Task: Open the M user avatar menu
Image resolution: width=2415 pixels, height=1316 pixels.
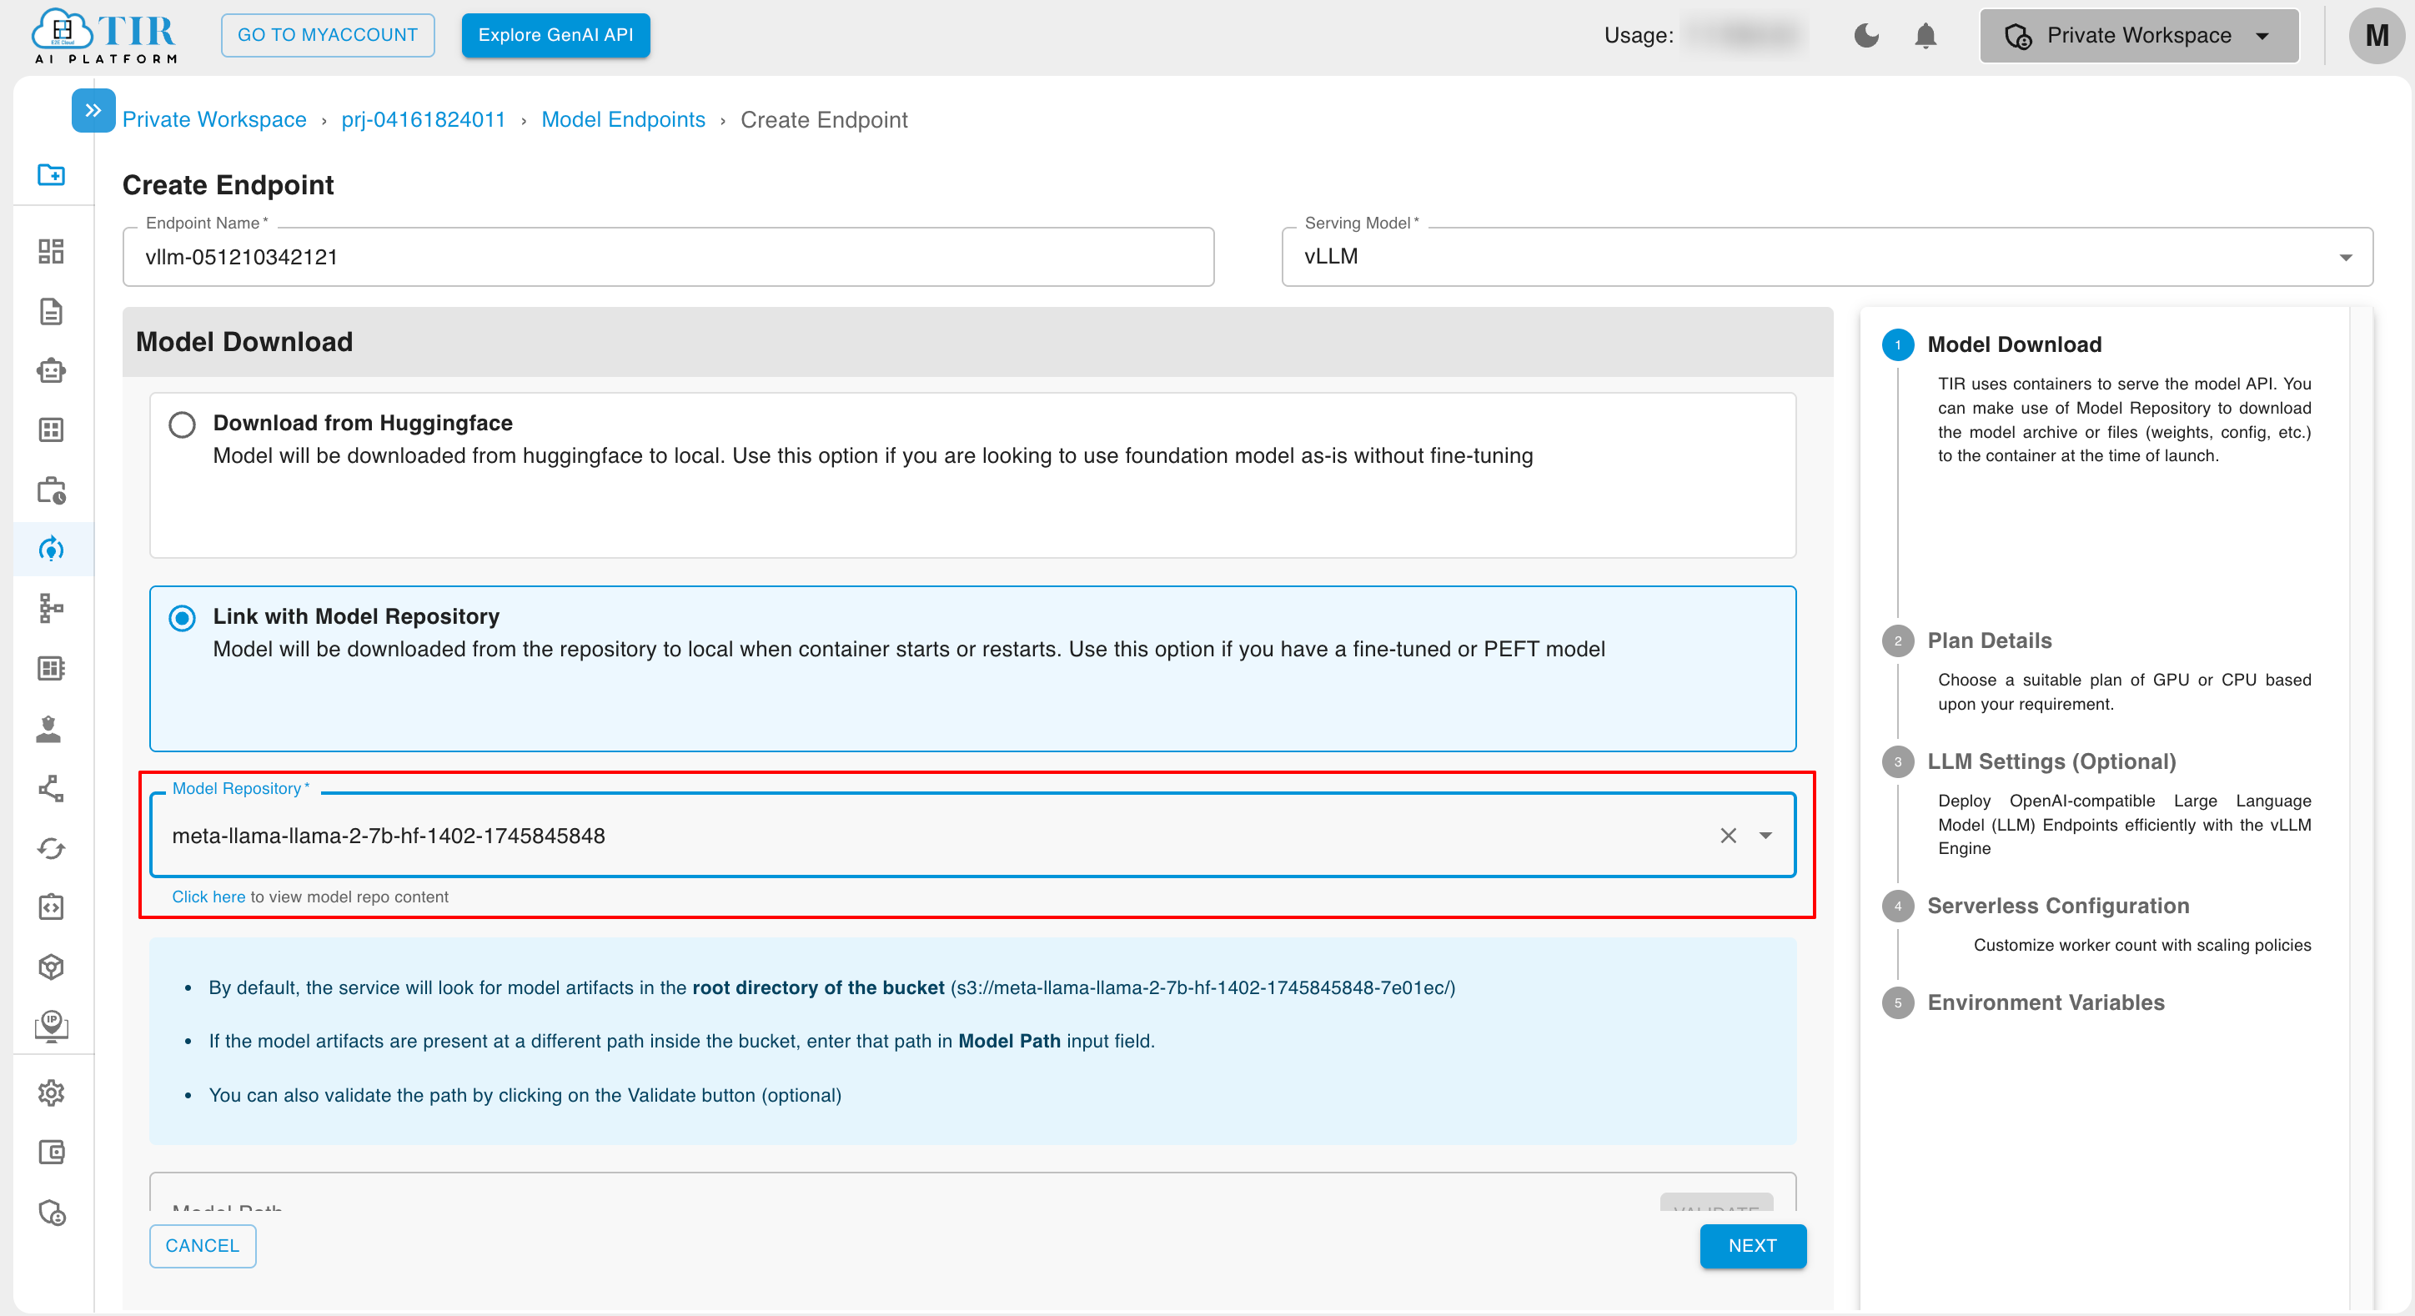Action: click(x=2377, y=36)
